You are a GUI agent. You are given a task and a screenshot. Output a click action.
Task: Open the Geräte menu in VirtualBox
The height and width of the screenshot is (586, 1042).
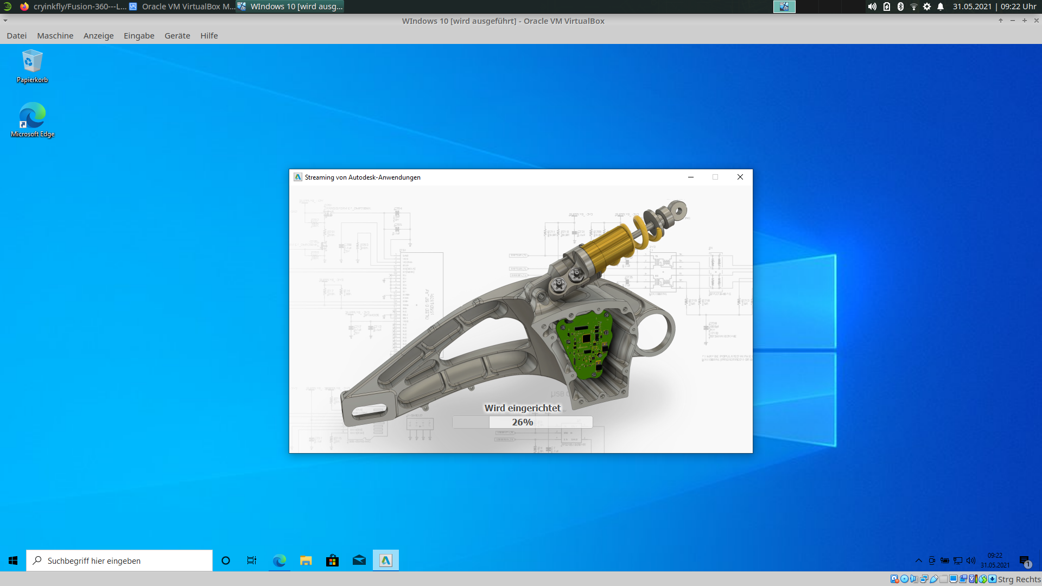coord(177,35)
